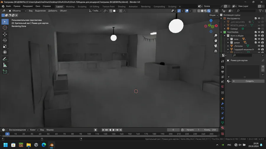Image resolution: width=266 pixels, height=149 pixels.
Task: Activate the Transform tool
Action: 5,52
